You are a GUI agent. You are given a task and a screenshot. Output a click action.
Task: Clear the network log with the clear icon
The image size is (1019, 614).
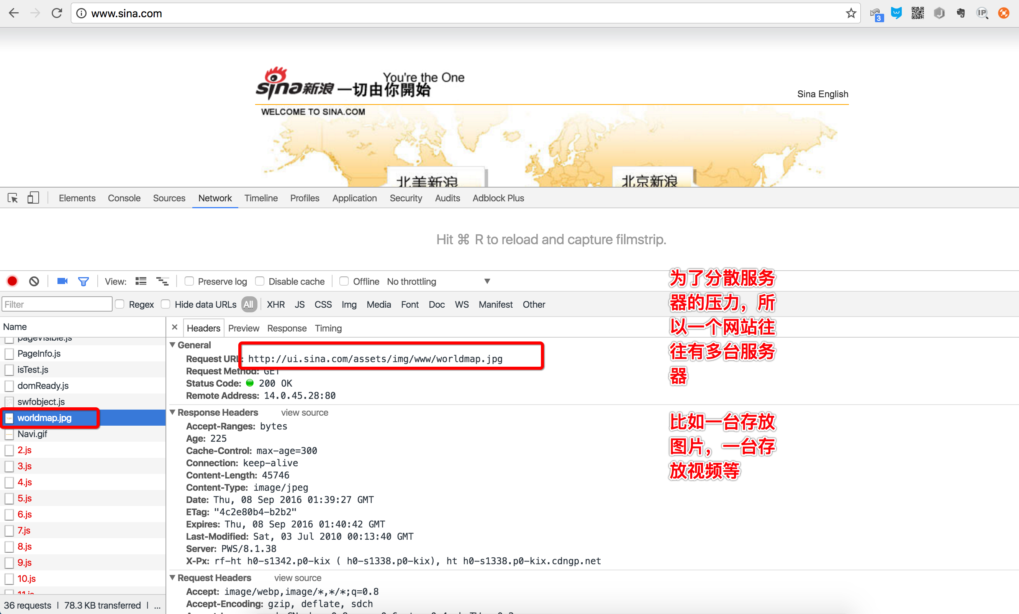pyautogui.click(x=34, y=281)
